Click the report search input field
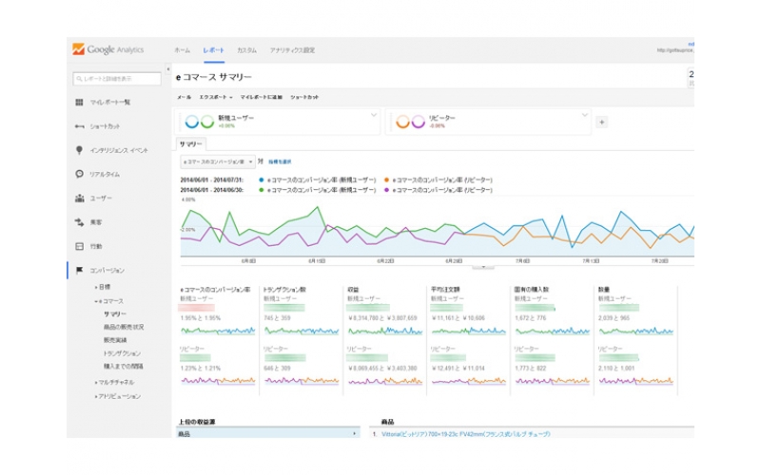 click(116, 78)
